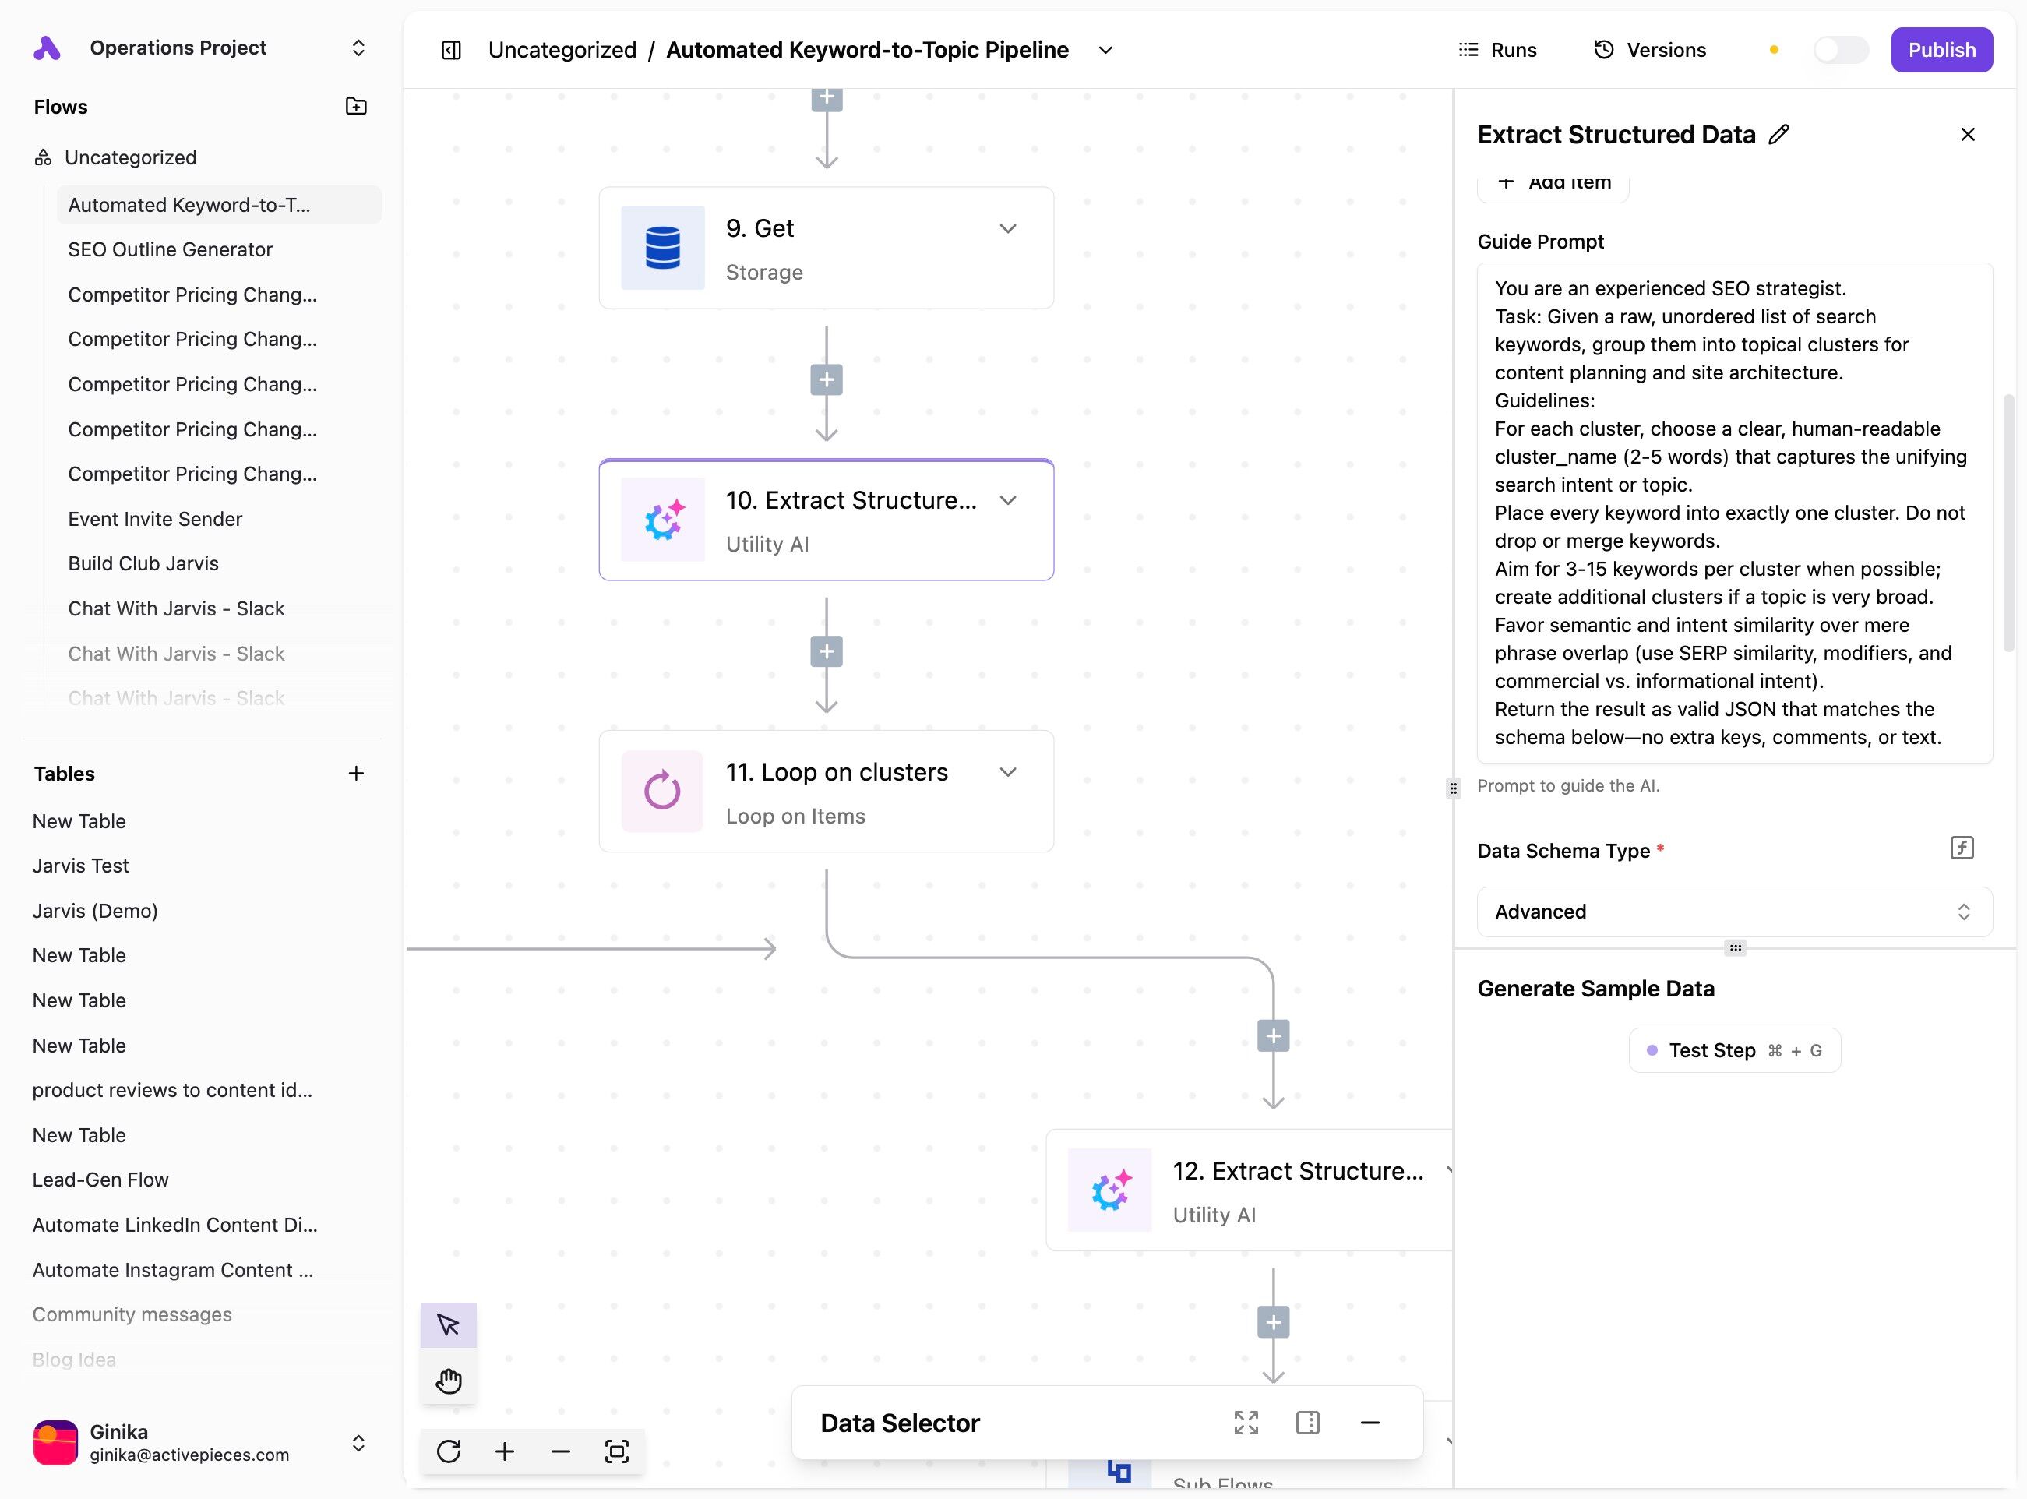Expand Data Selector to full screen

1246,1423
